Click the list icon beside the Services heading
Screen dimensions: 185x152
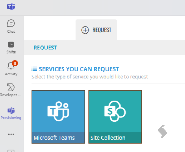pyautogui.click(x=34, y=69)
